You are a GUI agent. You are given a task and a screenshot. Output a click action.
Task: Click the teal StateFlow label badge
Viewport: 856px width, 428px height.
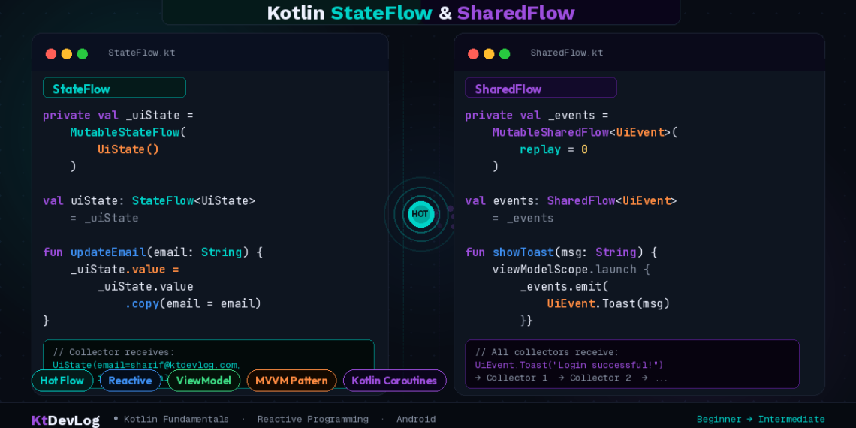point(115,88)
